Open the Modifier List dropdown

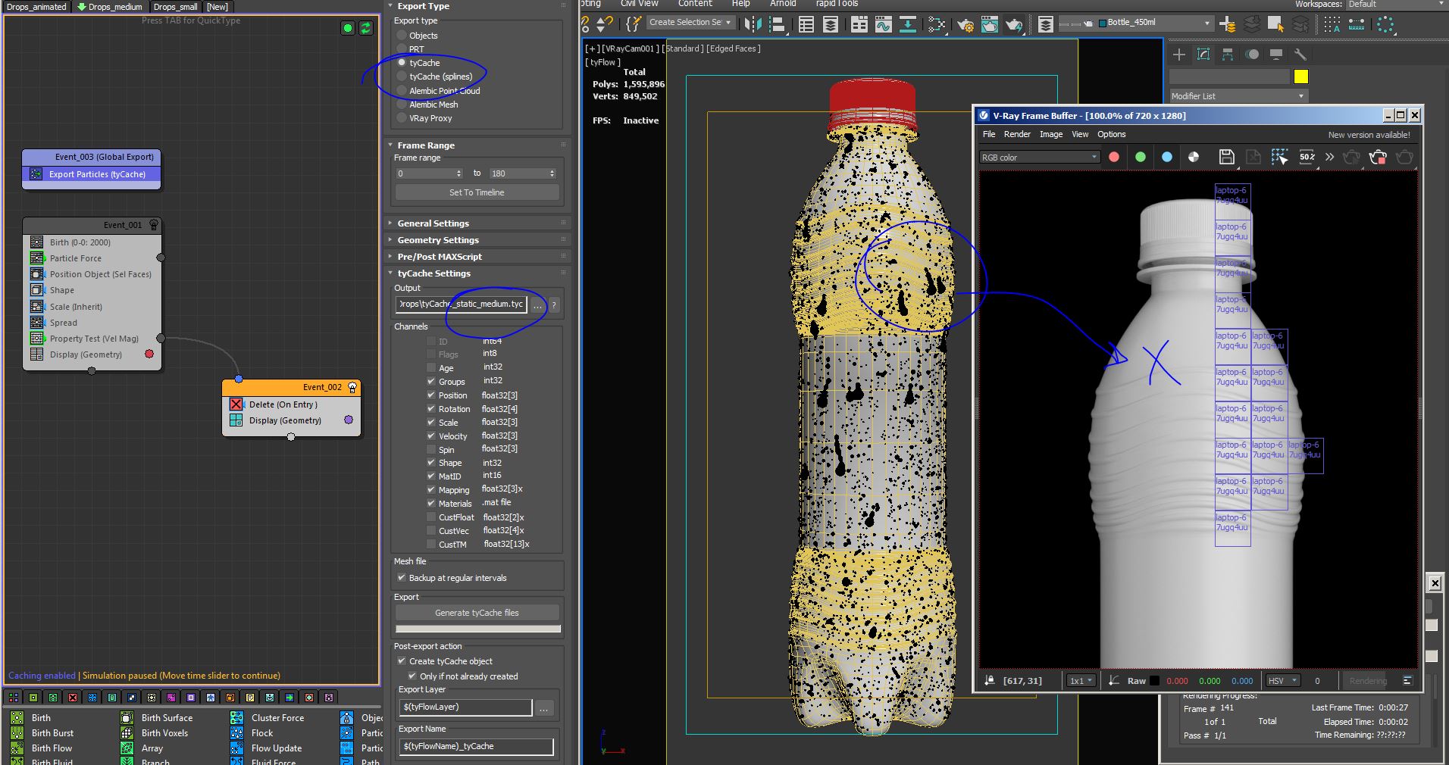(x=1238, y=96)
